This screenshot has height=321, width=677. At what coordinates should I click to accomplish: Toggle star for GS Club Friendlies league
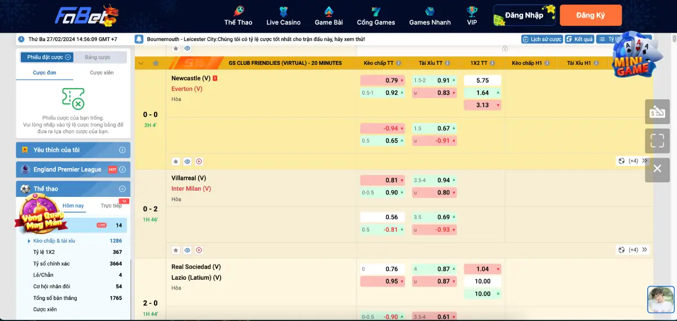coord(156,63)
